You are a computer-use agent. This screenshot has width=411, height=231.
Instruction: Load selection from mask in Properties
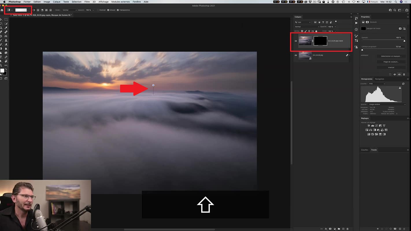(390, 74)
